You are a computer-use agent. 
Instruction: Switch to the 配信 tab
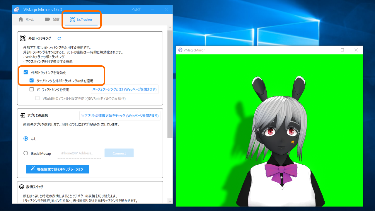tap(52, 19)
